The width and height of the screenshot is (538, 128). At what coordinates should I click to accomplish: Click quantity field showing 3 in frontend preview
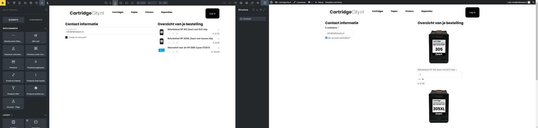440,75
